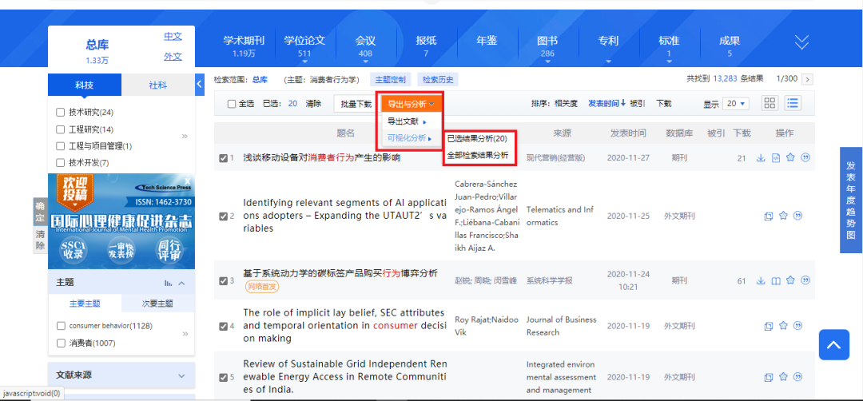
Task: Uncheck row 2 article checkbox
Action: [223, 216]
